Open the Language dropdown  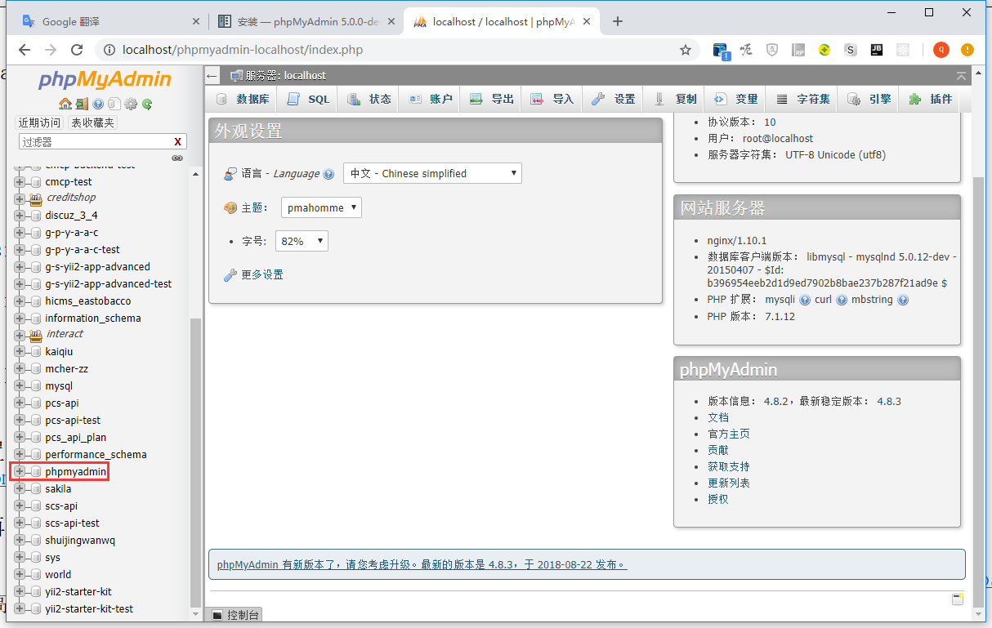click(x=432, y=173)
